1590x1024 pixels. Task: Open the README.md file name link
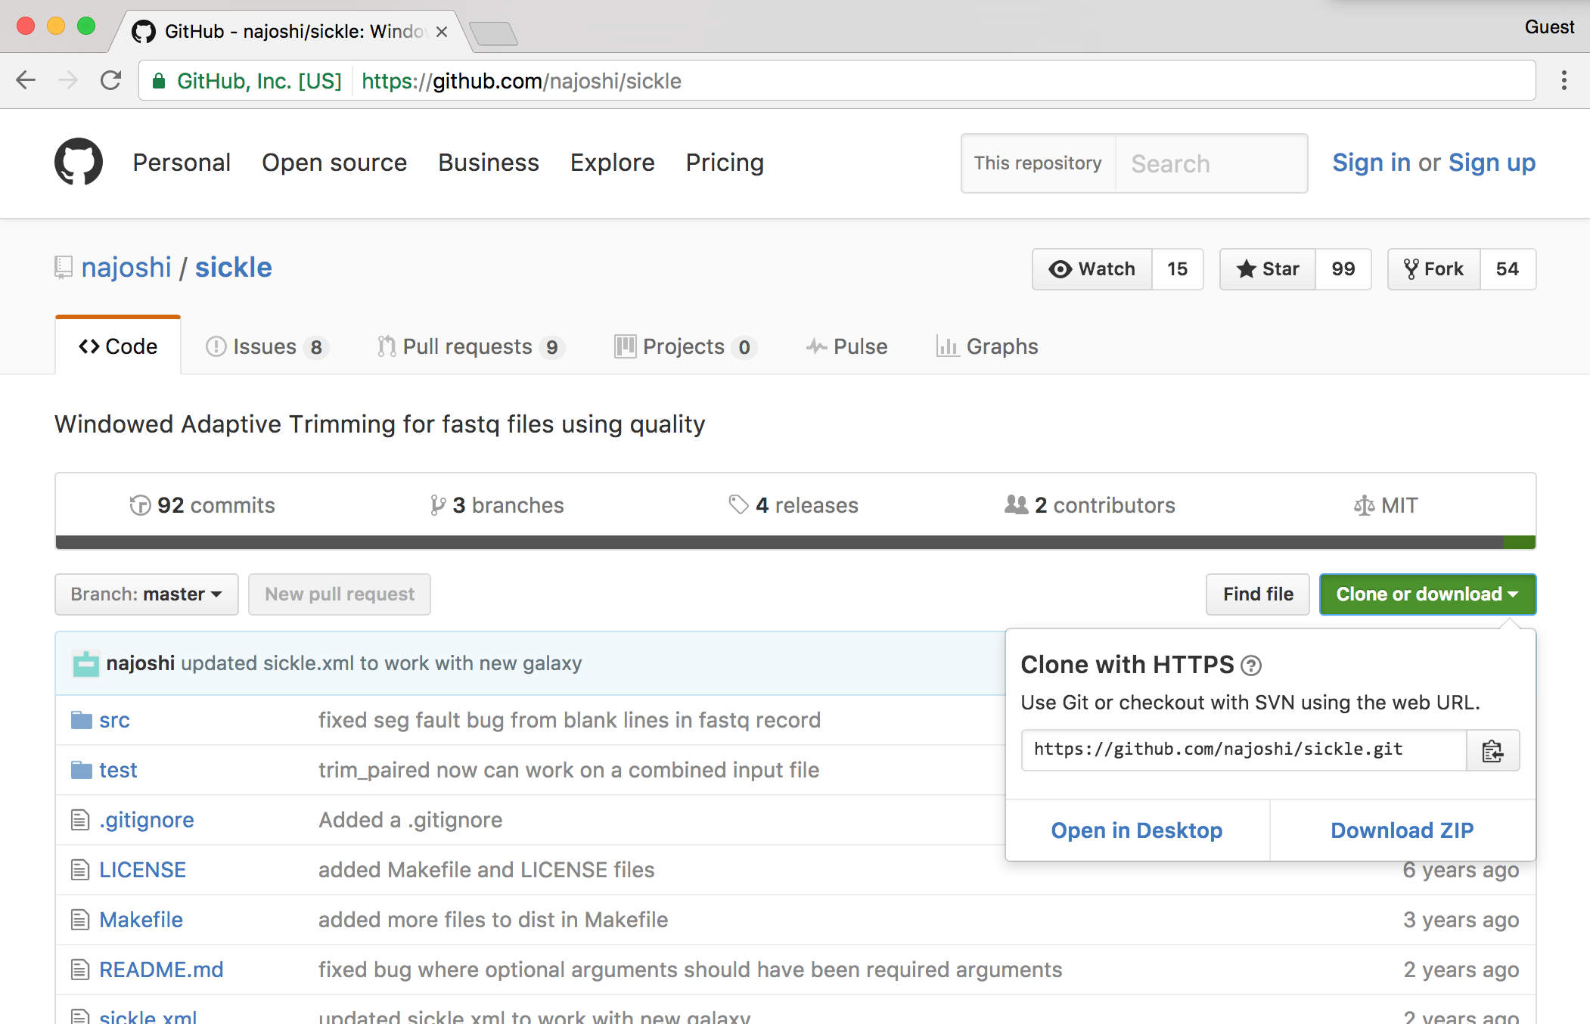(x=161, y=970)
